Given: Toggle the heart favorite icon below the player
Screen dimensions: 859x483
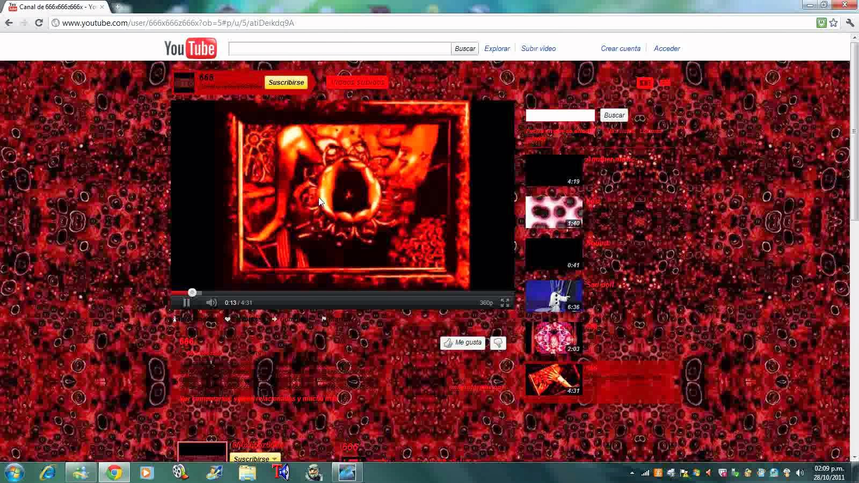Looking at the screenshot, I should tap(227, 319).
